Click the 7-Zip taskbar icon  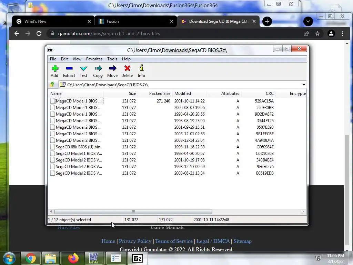click(x=138, y=258)
